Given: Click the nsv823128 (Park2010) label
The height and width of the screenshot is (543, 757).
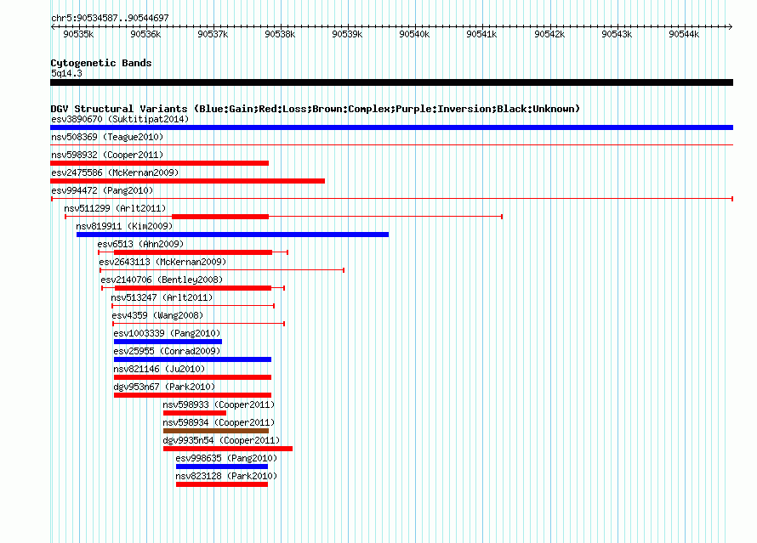Looking at the screenshot, I should pos(226,476).
